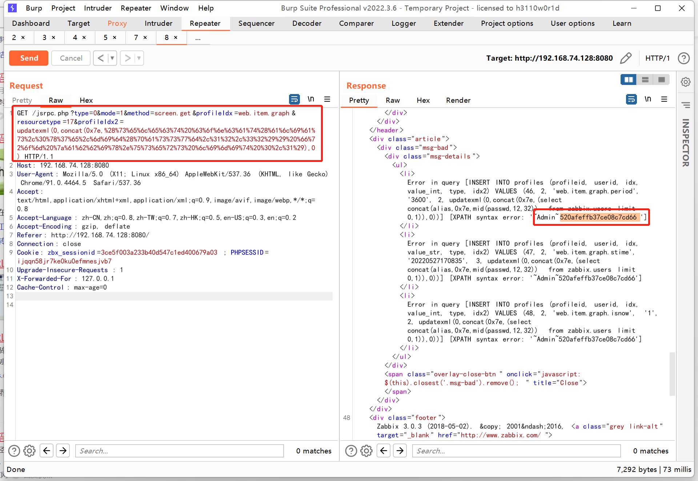The width and height of the screenshot is (698, 481).
Task: Click the Burp Suite logo icon
Action: 12,8
